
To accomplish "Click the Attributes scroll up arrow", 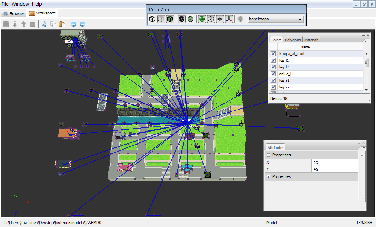I will tap(362, 155).
